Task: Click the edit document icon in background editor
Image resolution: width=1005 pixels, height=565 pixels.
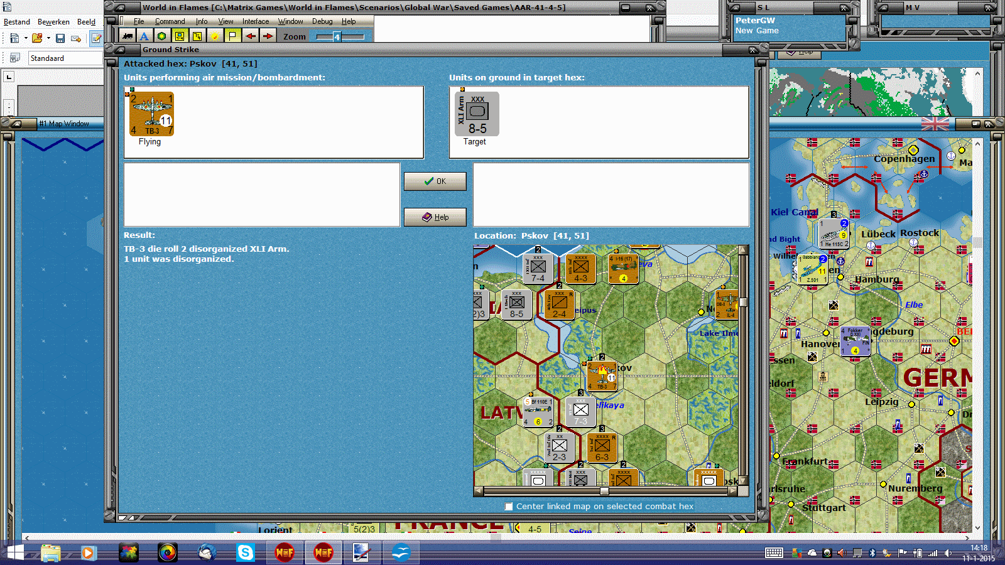Action: pos(96,38)
